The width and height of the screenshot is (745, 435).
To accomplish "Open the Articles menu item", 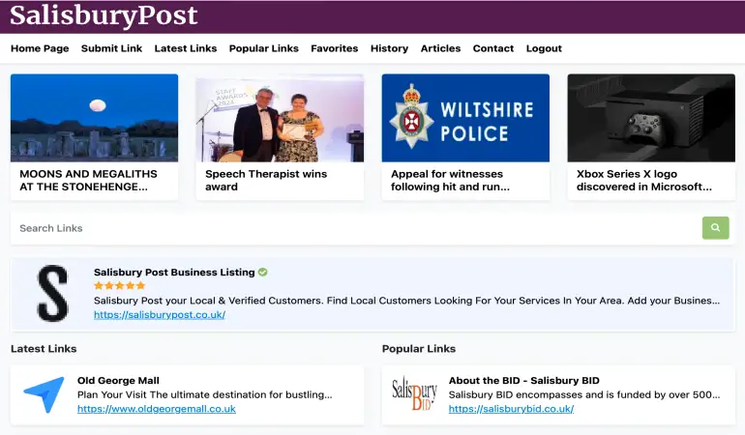I will tap(440, 48).
